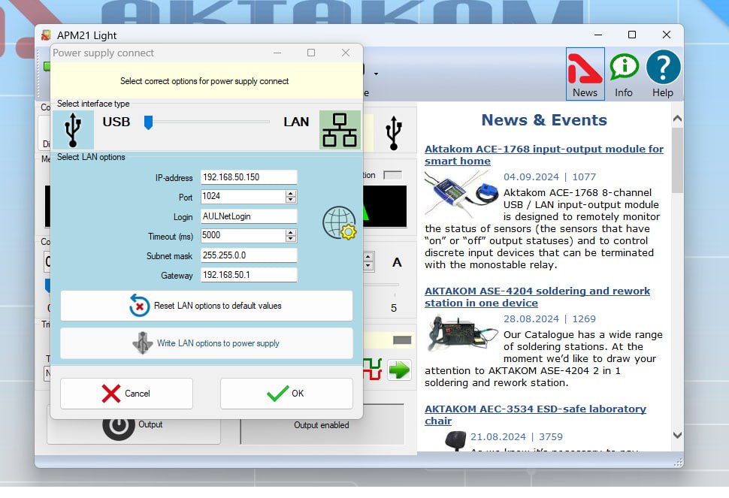Click the date 04.09.2024 | 1077
Viewport: 729px width, 498px height.
(549, 177)
